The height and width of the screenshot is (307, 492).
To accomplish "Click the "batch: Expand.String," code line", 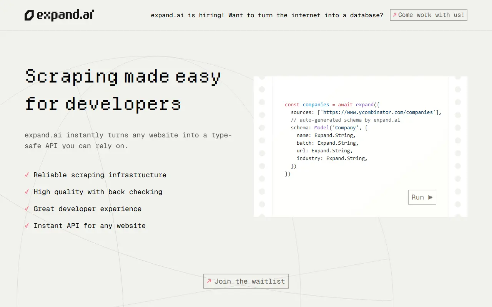I will pyautogui.click(x=327, y=143).
